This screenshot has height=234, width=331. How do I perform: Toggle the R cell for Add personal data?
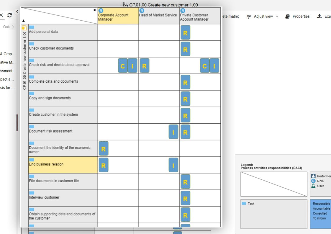pyautogui.click(x=185, y=32)
